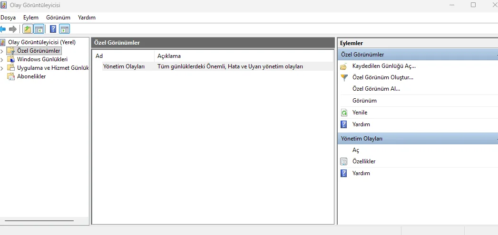Open the Eylem menu
The width and height of the screenshot is (498, 235).
31,18
